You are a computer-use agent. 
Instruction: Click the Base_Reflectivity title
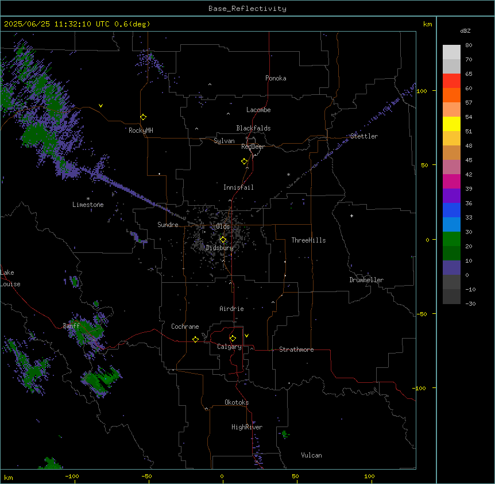(x=247, y=9)
